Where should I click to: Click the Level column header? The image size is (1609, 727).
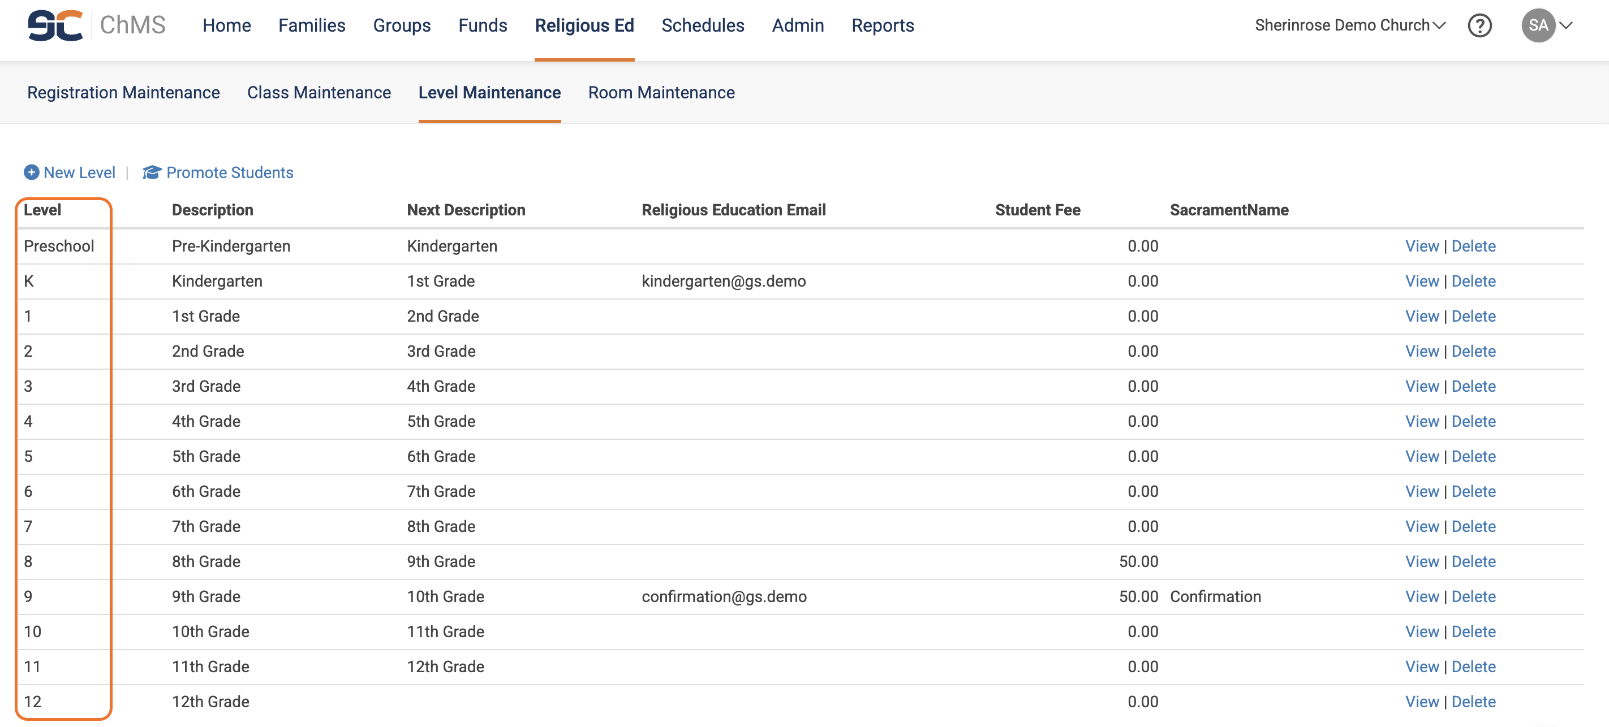tap(42, 210)
